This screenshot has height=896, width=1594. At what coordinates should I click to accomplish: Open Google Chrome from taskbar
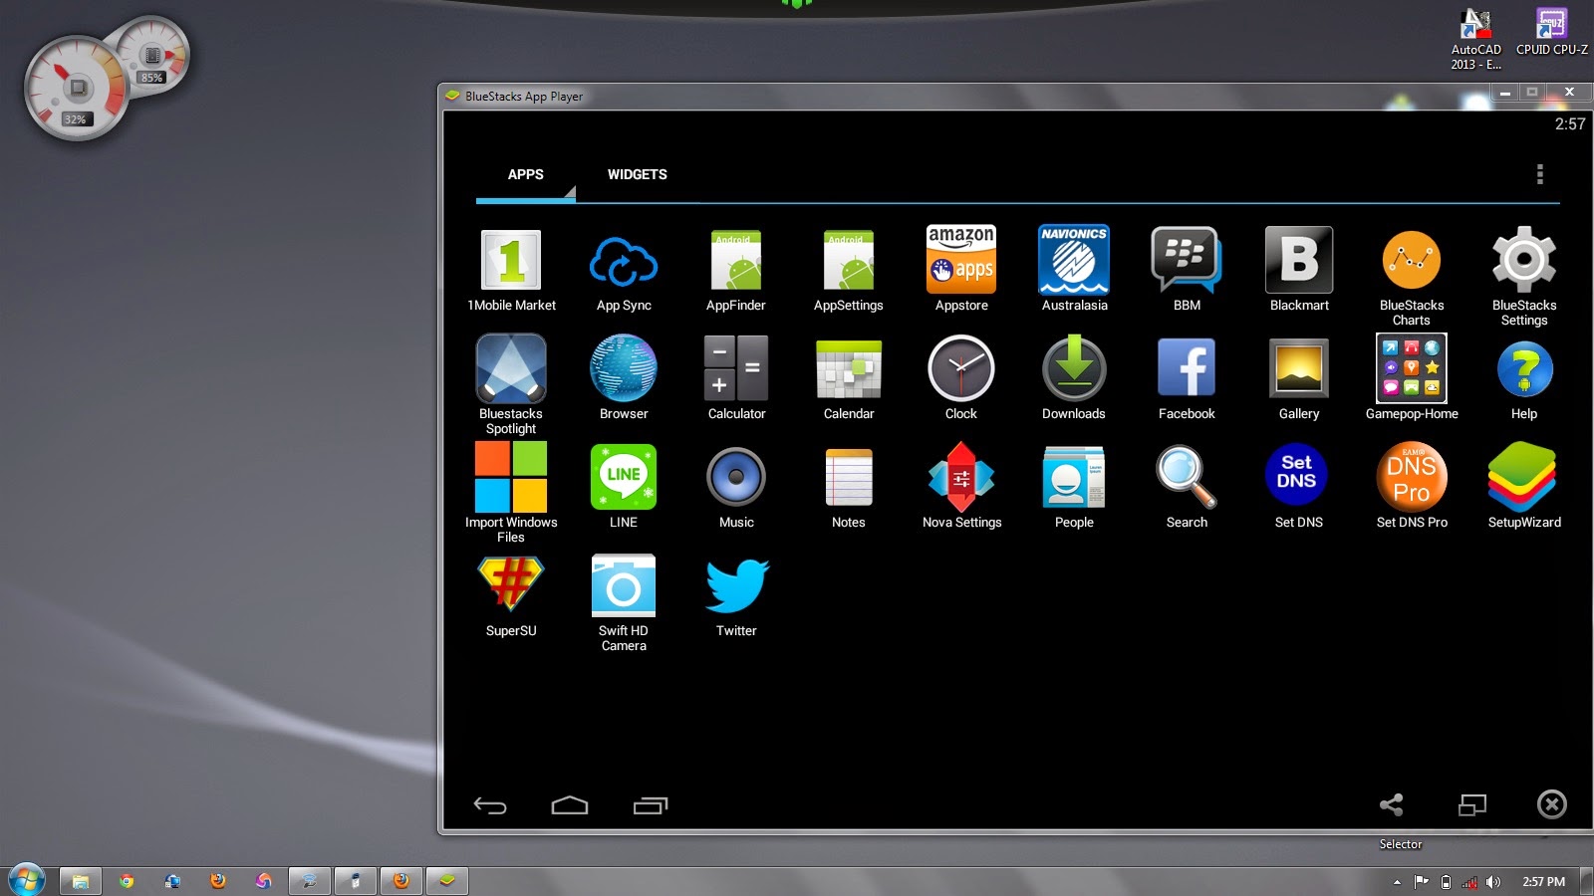coord(127,881)
